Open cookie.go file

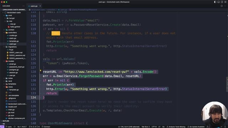(13, 36)
